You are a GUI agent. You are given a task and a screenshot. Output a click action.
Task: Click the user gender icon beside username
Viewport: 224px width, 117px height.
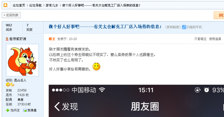pos(7,39)
